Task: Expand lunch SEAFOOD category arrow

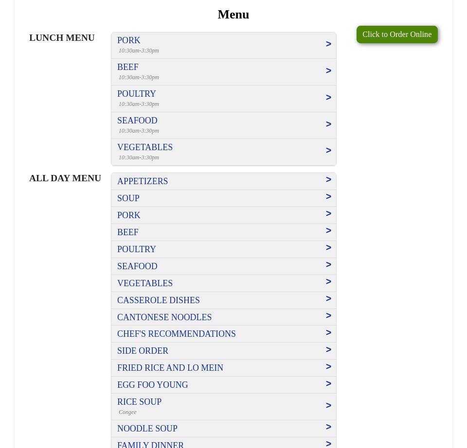Action: 328,124
